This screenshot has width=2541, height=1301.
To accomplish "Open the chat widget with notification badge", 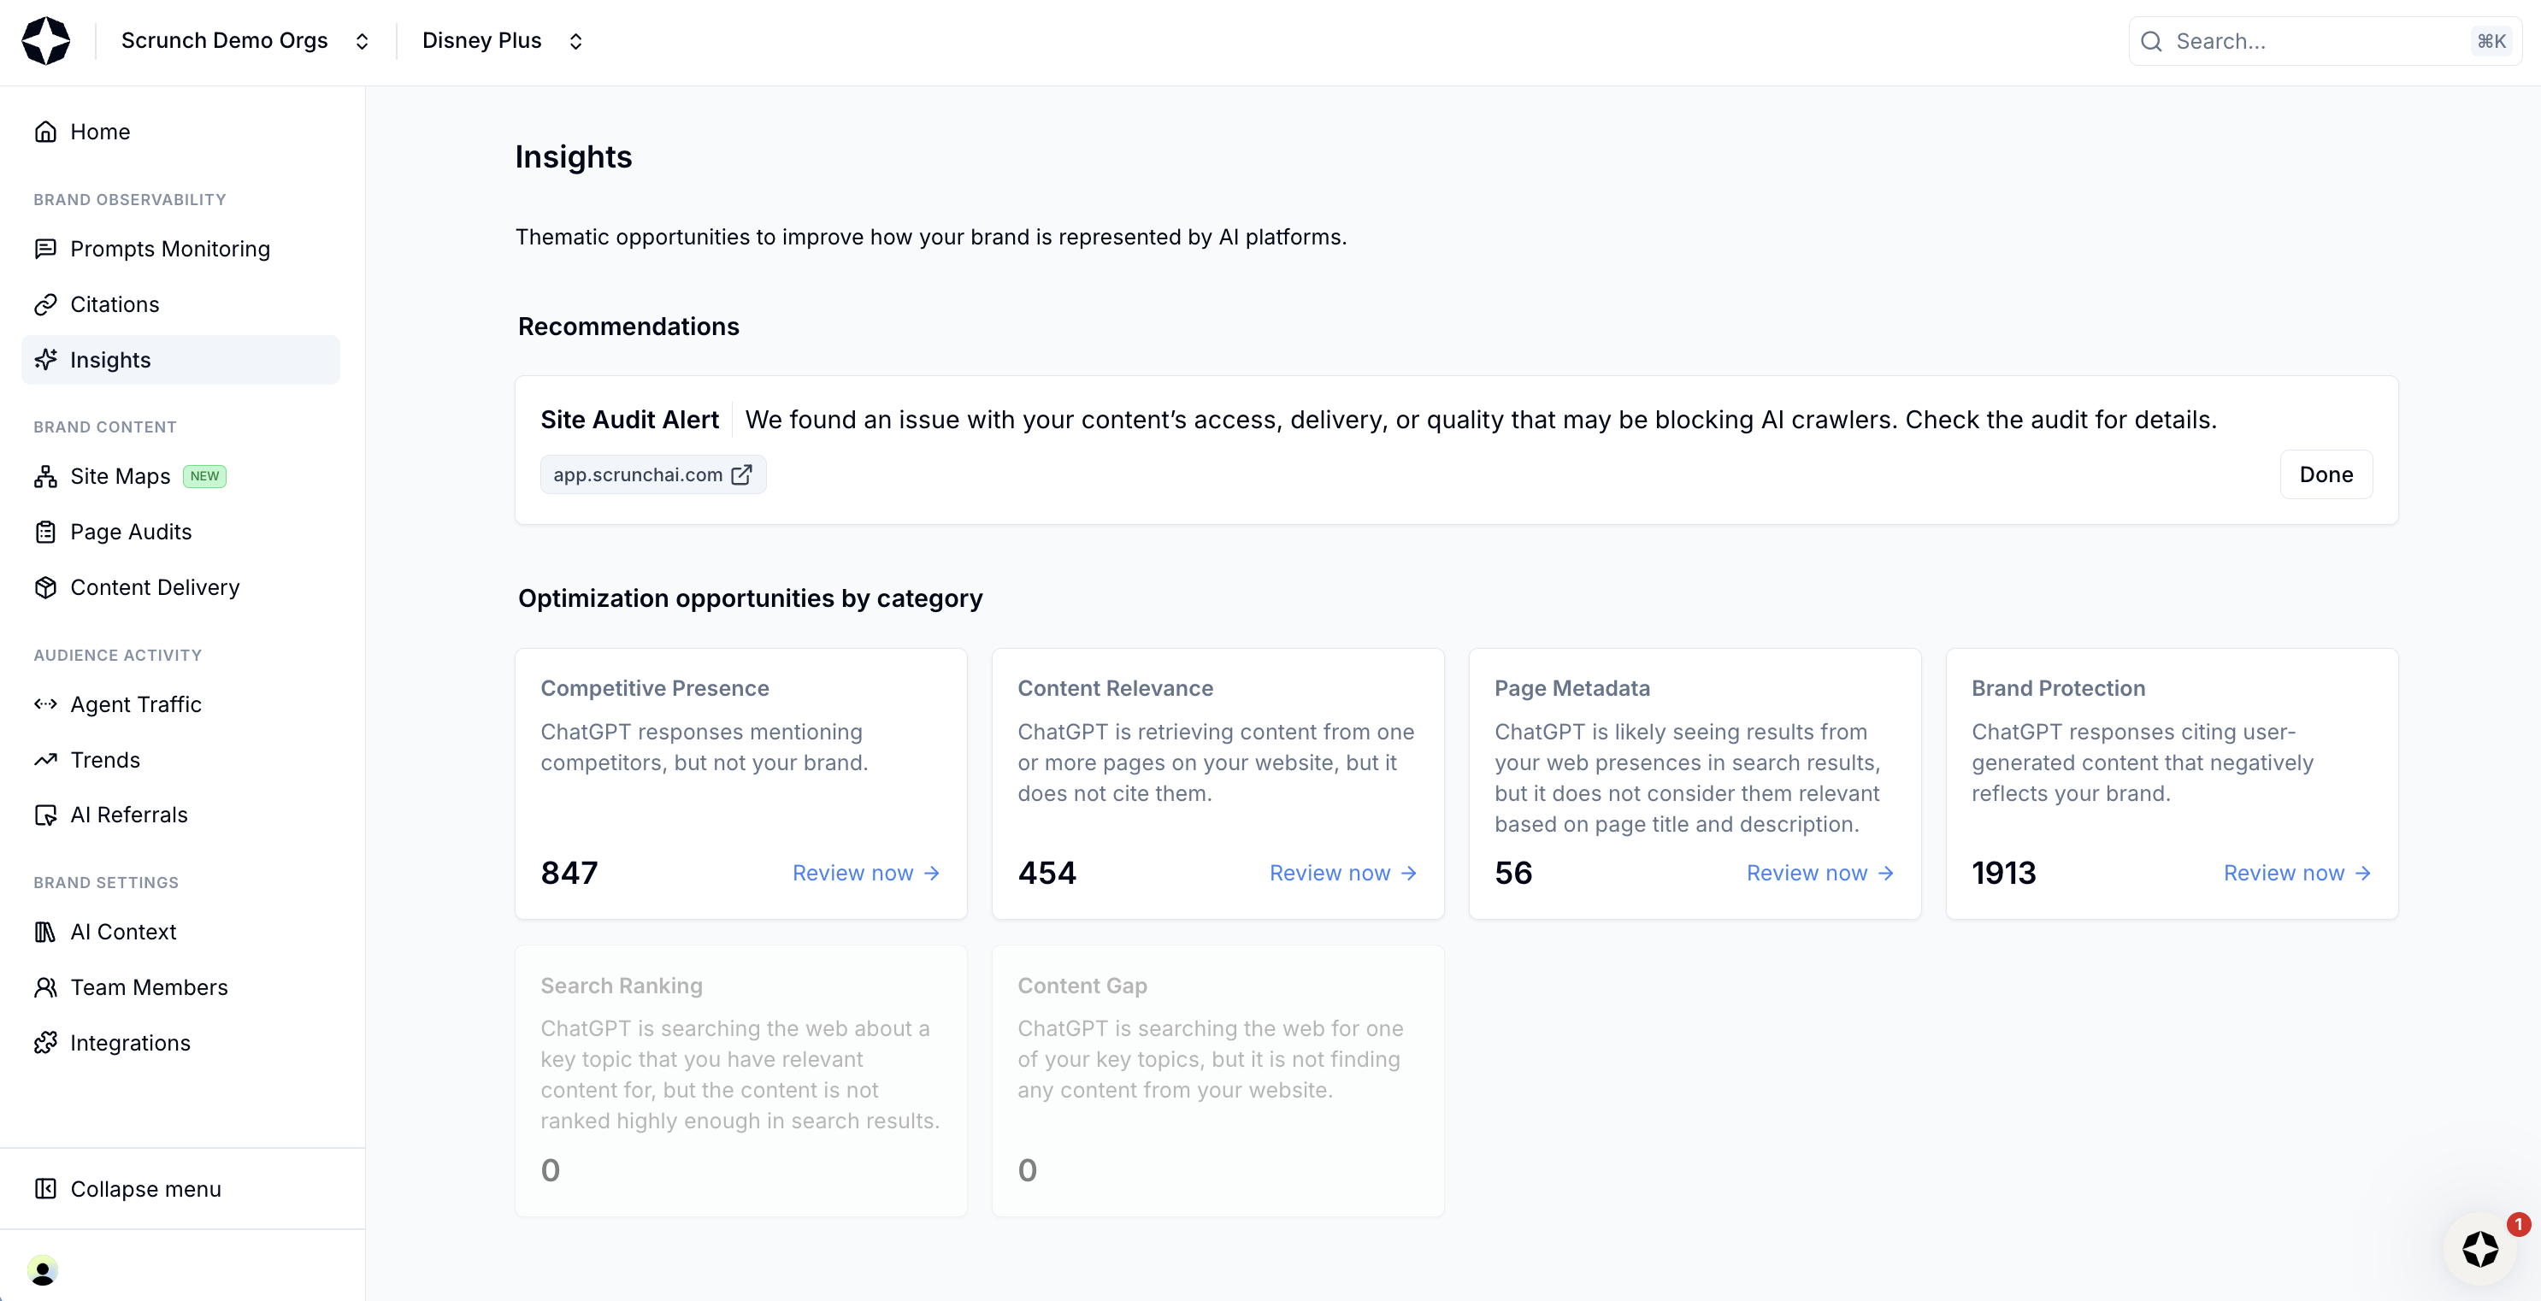I will [2479, 1249].
